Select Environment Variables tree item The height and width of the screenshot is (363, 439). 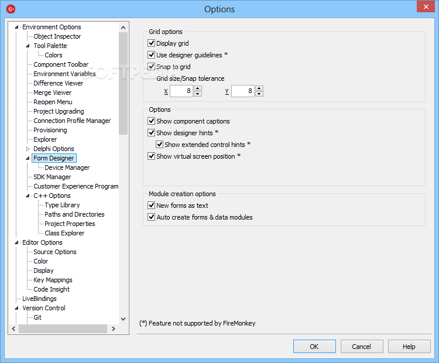tap(64, 74)
